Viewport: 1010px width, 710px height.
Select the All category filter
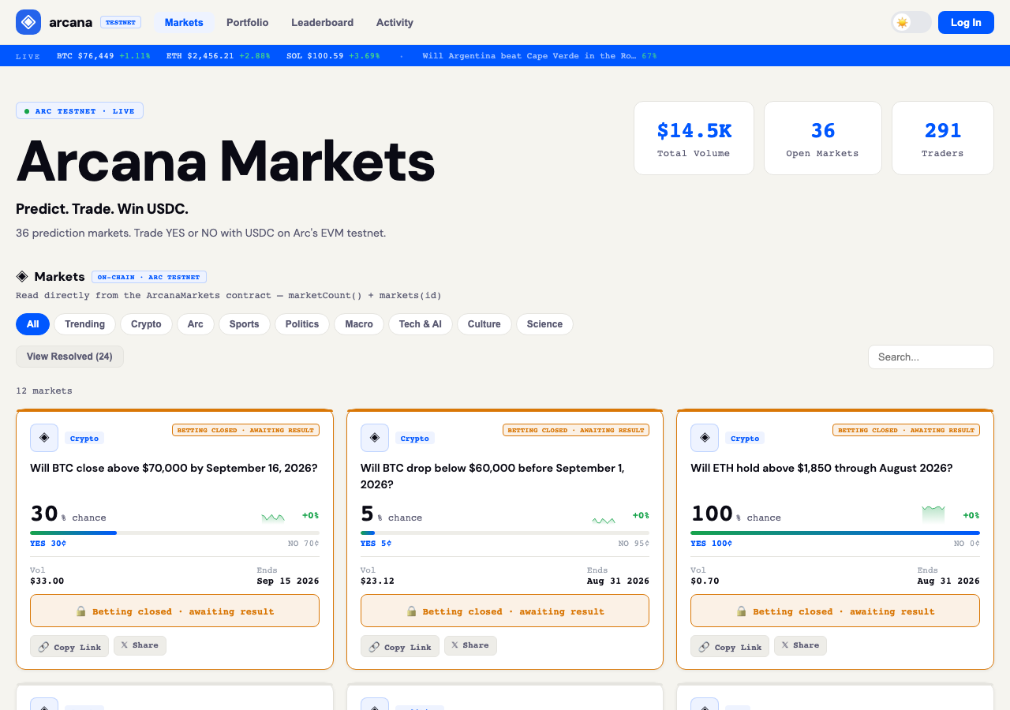[32, 324]
